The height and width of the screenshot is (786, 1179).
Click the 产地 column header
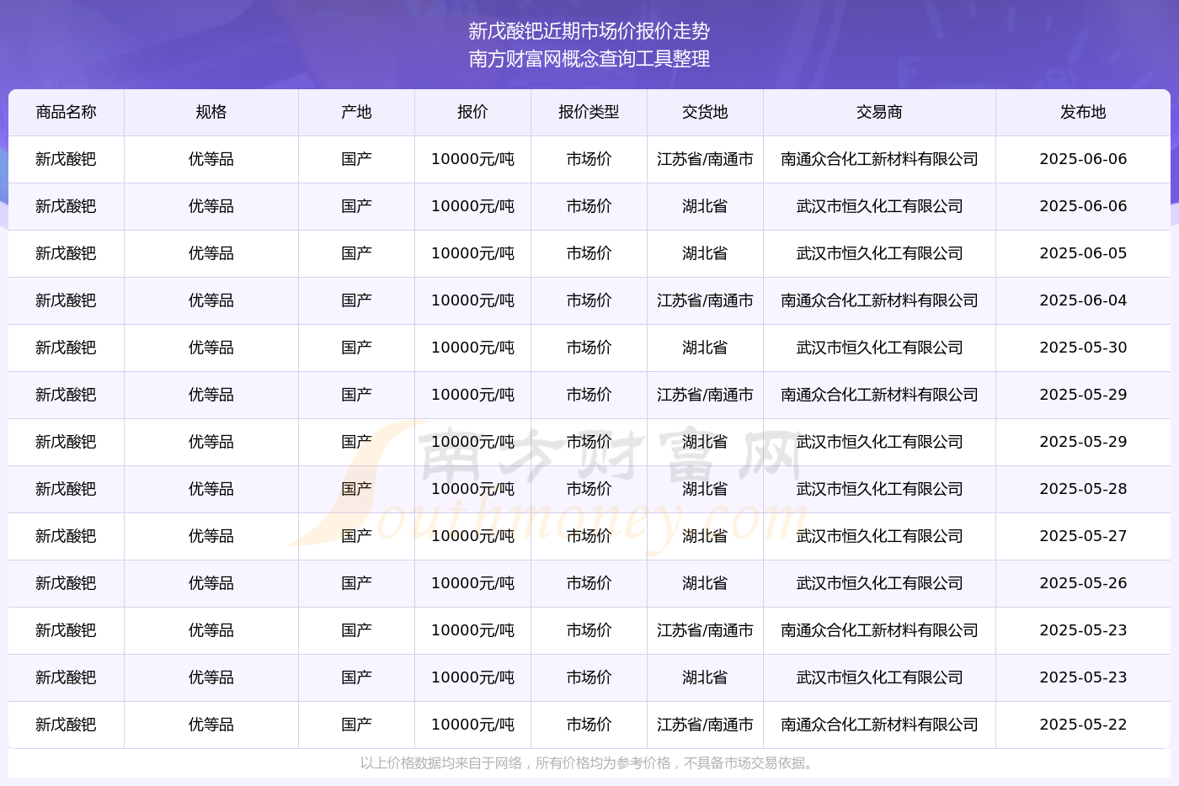pyautogui.click(x=356, y=112)
